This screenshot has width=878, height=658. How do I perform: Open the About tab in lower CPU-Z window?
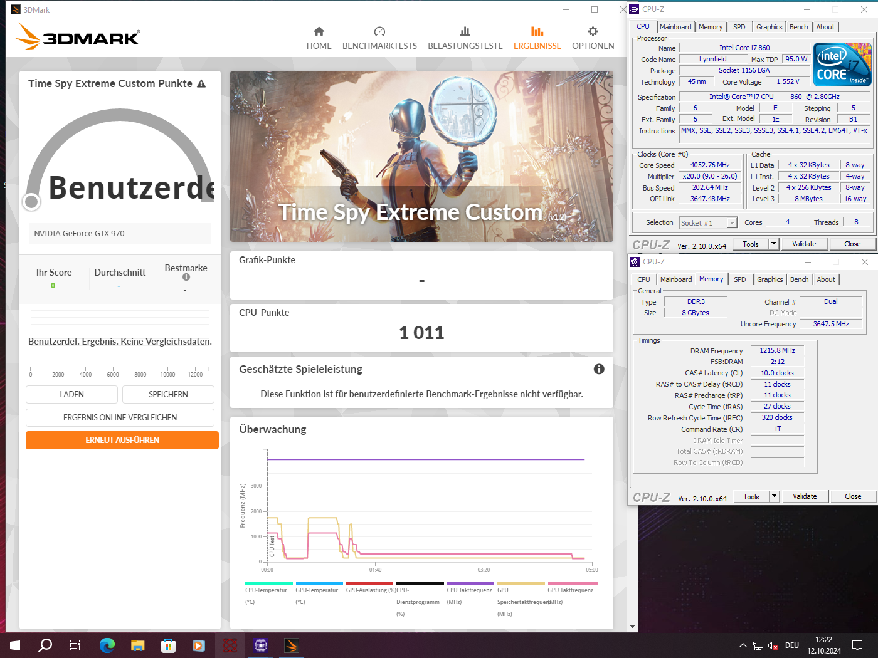[826, 279]
